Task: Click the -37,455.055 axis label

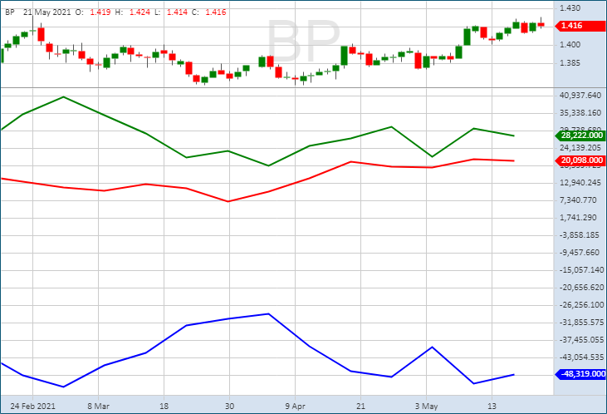Action: pos(581,339)
